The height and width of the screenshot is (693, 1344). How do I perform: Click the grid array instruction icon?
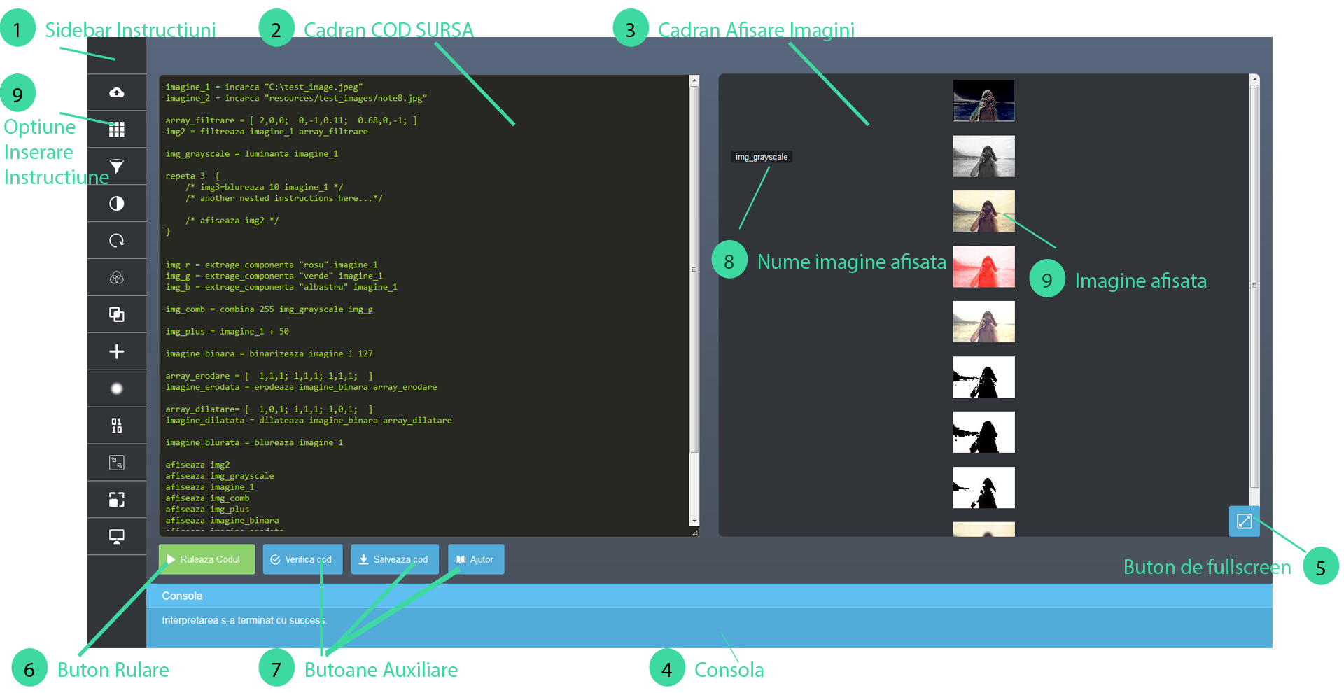pos(117,129)
